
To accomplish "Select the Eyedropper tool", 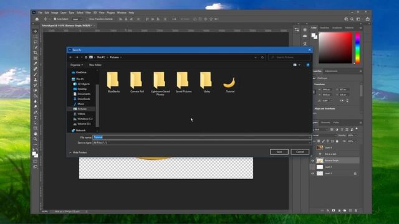I will pyautogui.click(x=36, y=63).
